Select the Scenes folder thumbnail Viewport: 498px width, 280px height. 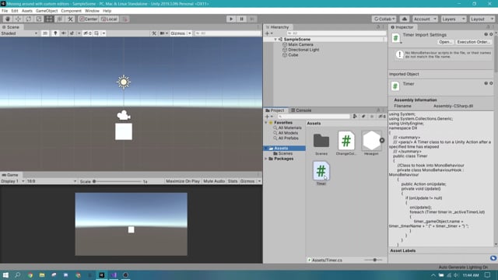(321, 141)
